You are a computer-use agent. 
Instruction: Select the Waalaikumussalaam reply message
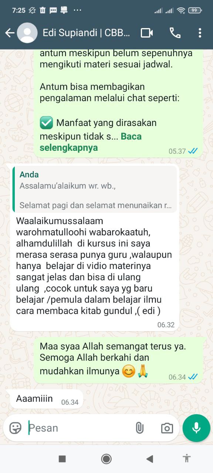(x=95, y=247)
